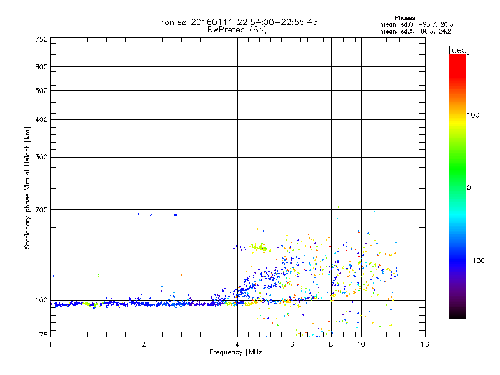The image size is (500, 375).
Task: Click the x-axis label '6'
Action: coord(292,344)
